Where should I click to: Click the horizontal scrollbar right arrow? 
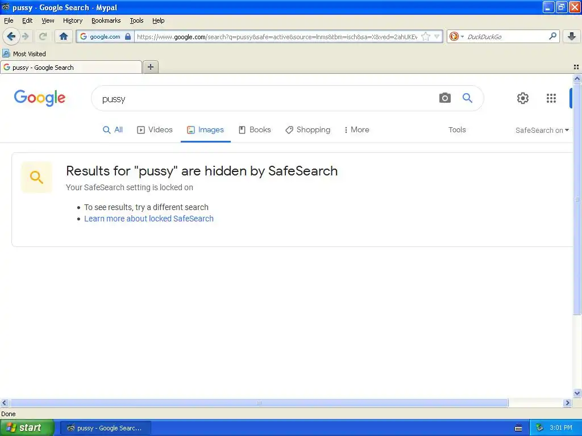567,403
